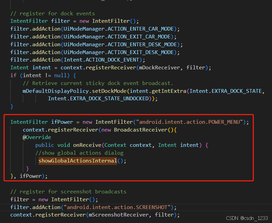Viewport: 272px width, 223px height.
Task: Click the ifPower variable declaration
Action: coord(62,122)
